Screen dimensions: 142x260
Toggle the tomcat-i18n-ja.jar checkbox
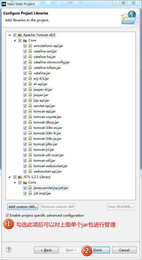(25, 139)
